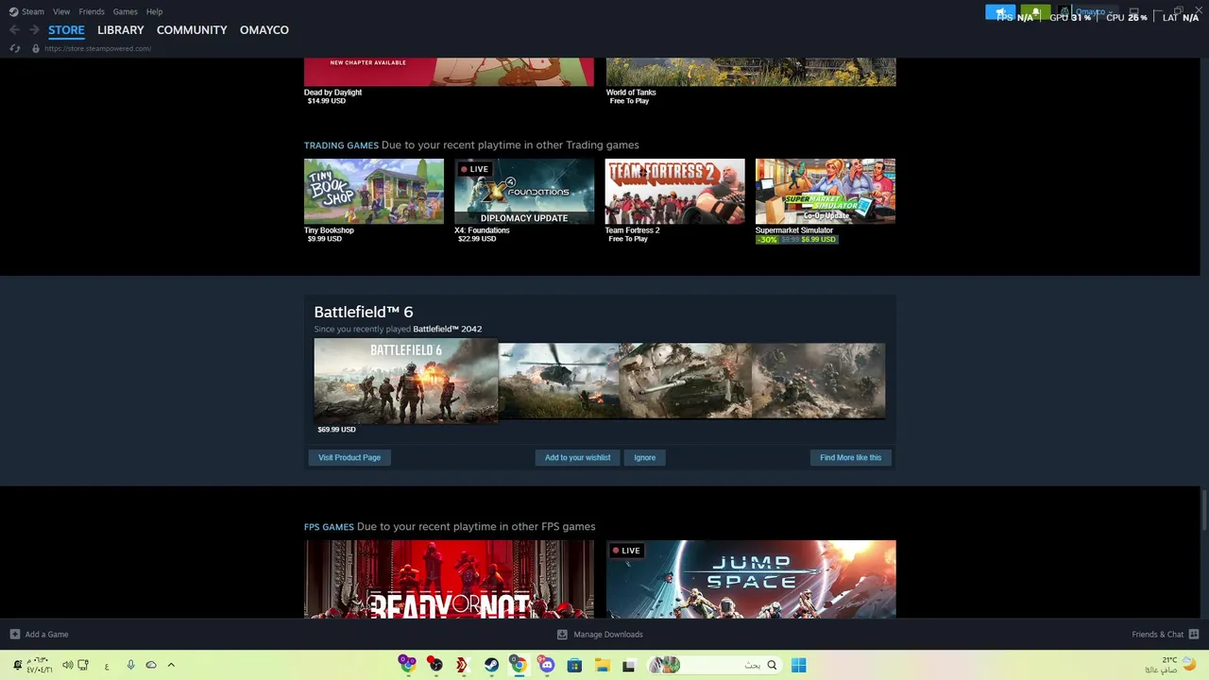
Task: Click the volume icon in system tray
Action: [68, 665]
